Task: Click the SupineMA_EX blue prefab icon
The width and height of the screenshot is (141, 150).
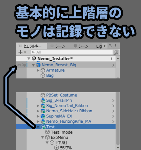Action: click(43, 116)
